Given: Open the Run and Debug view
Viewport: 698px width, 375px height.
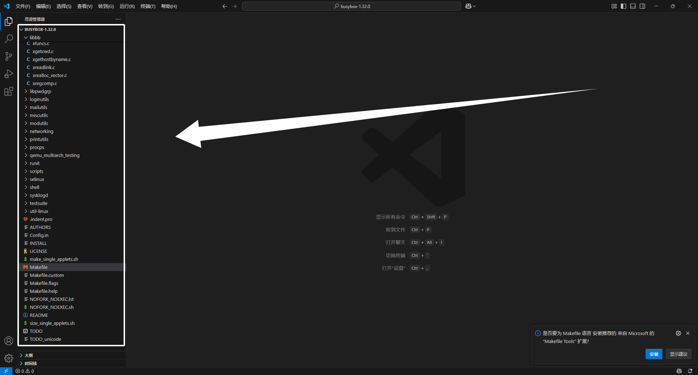Looking at the screenshot, I should (x=9, y=74).
